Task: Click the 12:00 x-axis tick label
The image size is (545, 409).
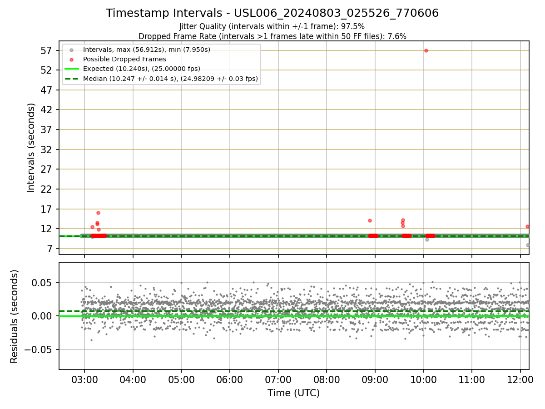Action: point(520,380)
